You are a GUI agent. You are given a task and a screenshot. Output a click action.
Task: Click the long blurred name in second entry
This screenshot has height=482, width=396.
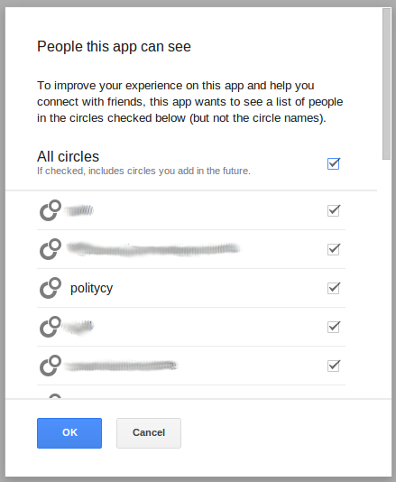point(153,249)
